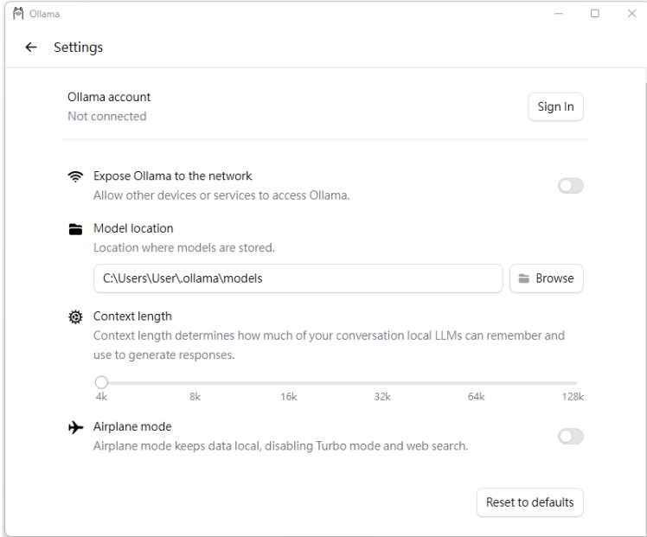Set context length to 8k mark
The image size is (647, 537).
(195, 382)
